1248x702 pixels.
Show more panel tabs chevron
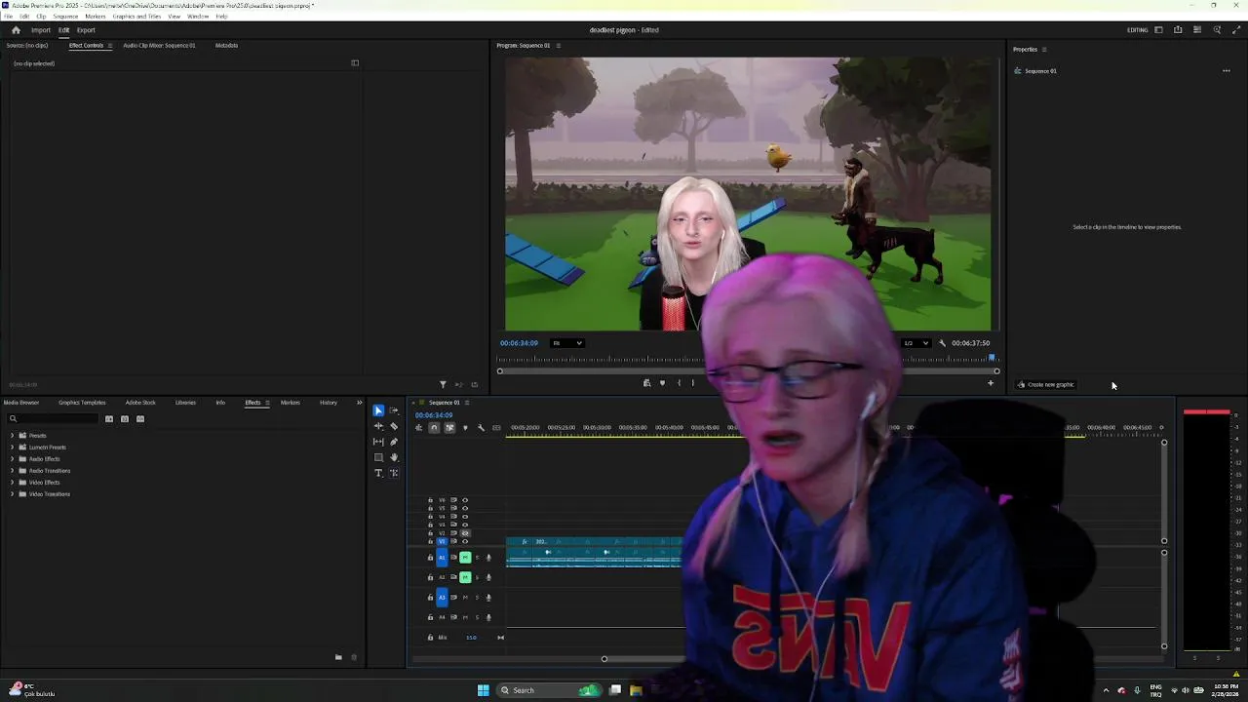359,403
